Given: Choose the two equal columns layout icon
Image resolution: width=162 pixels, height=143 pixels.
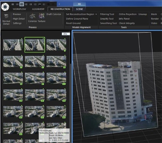Looking at the screenshot, I should [x=17, y=4].
